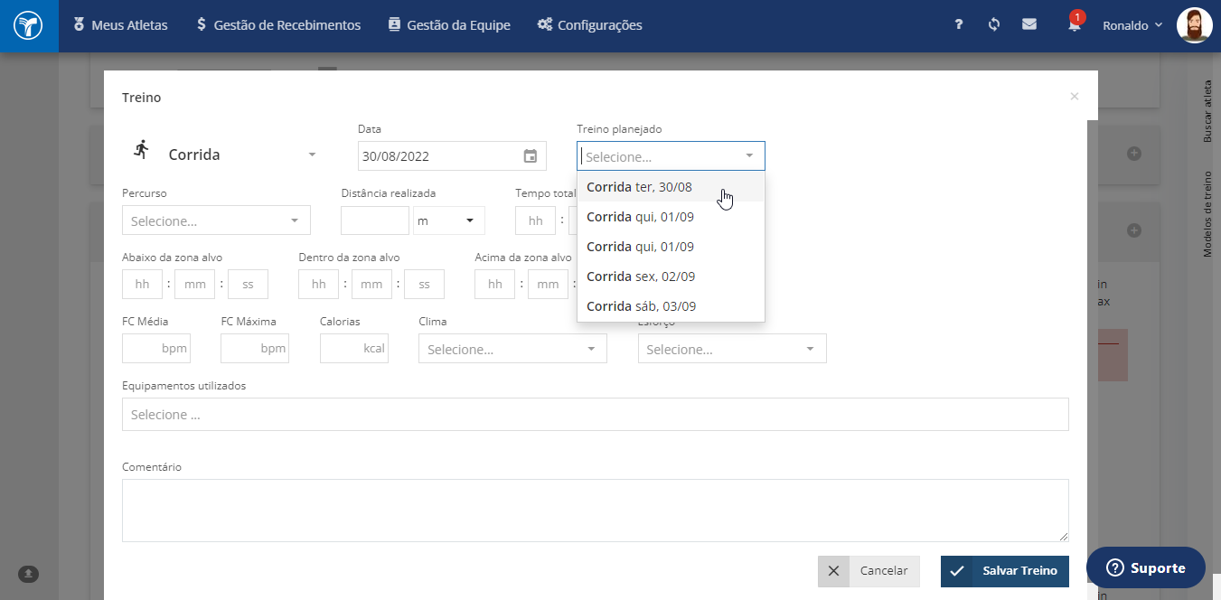The height and width of the screenshot is (600, 1221).
Task: Open Gestão de Recebimentos menu
Action: (278, 25)
